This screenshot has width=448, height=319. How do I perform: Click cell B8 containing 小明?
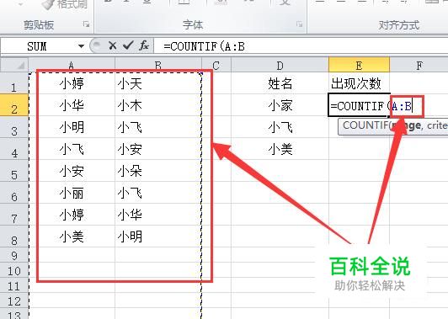click(x=158, y=237)
